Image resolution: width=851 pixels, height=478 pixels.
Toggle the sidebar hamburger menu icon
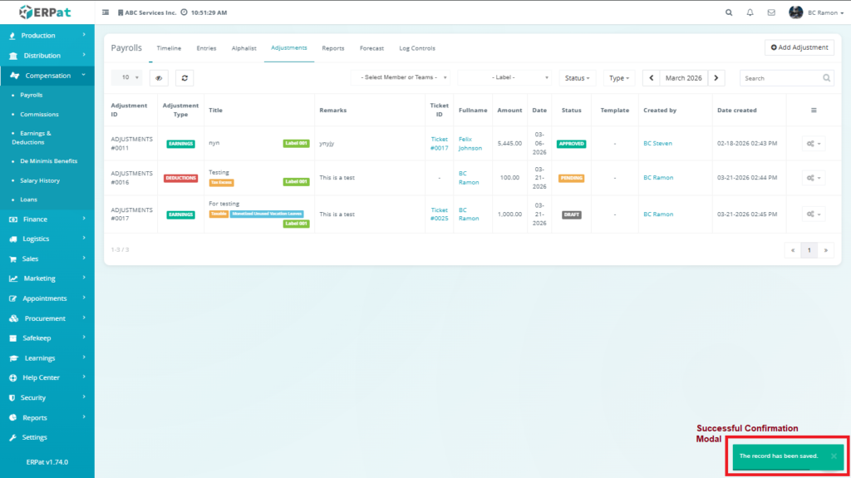coord(105,12)
